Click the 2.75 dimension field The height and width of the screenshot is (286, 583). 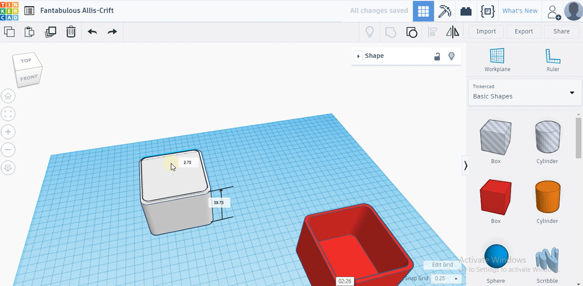point(187,162)
